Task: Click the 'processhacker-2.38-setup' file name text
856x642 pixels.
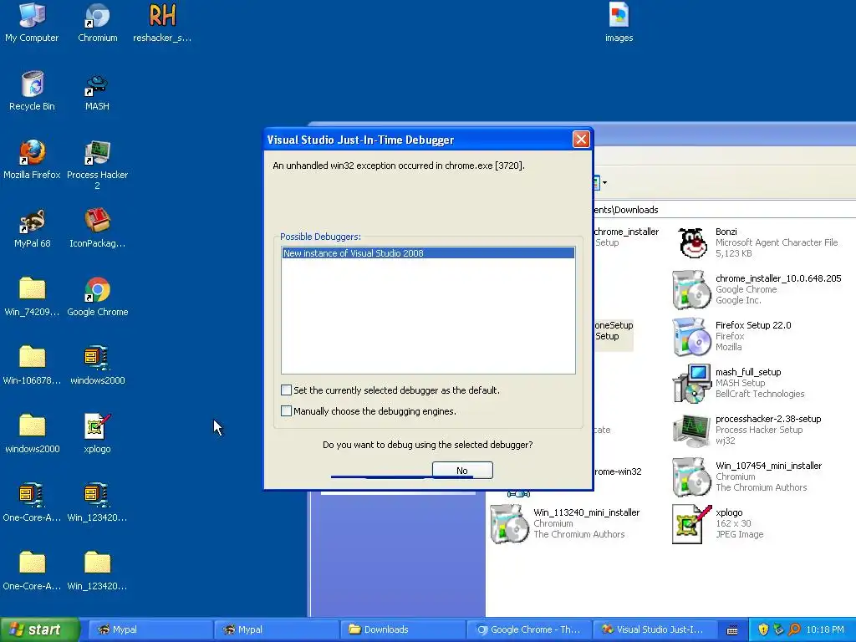Action: [768, 419]
